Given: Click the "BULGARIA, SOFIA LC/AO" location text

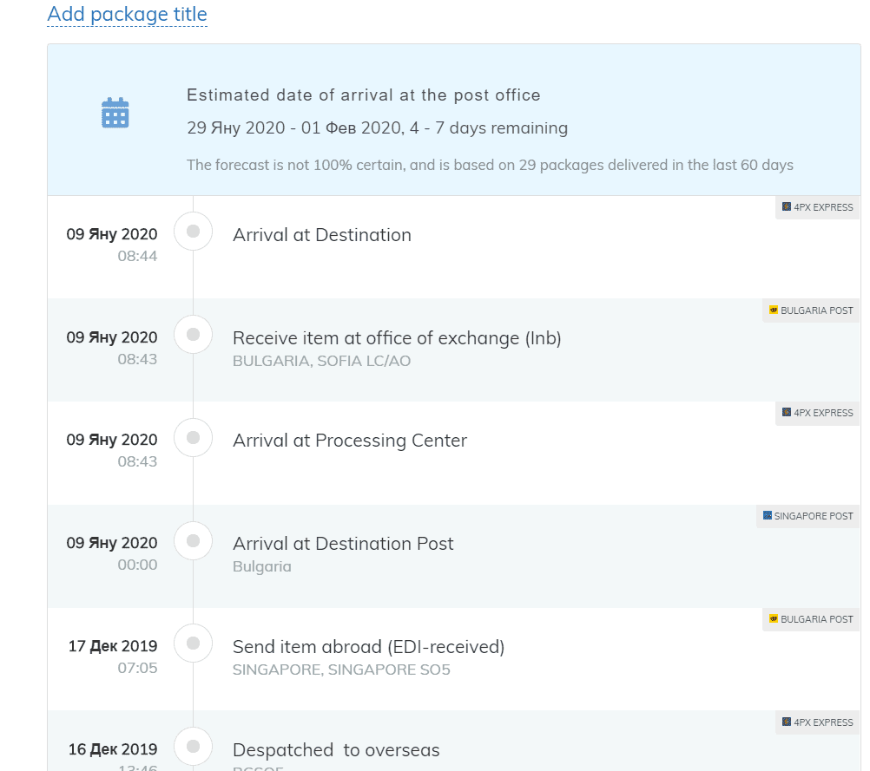Looking at the screenshot, I should (x=321, y=361).
